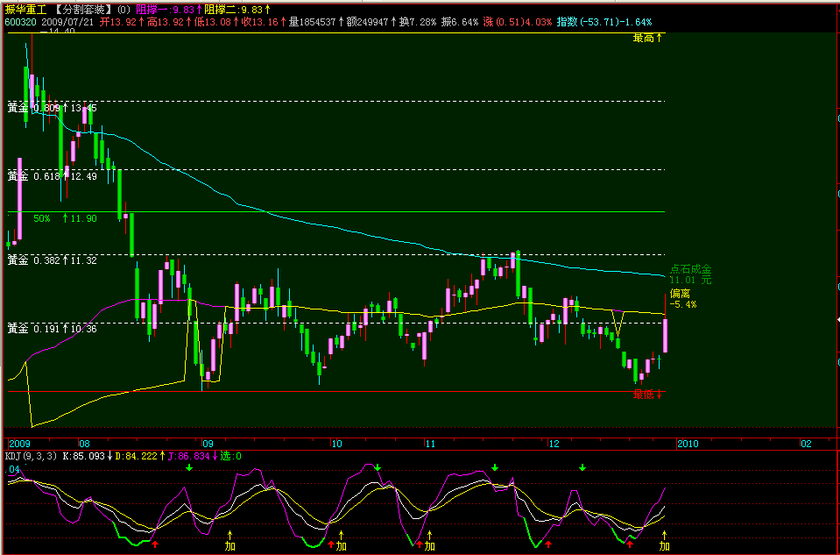840x555 pixels.
Task: Click the 点石成金 11.01 元 price label
Action: click(x=690, y=274)
